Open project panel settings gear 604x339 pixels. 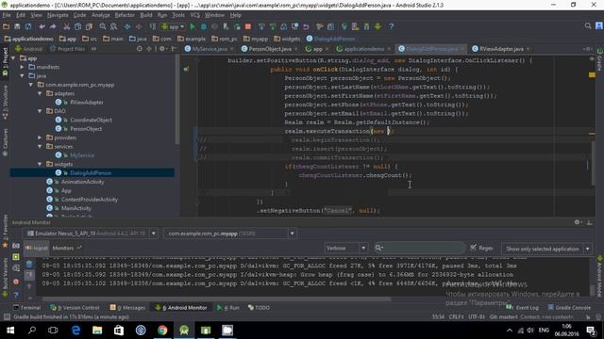click(x=162, y=49)
